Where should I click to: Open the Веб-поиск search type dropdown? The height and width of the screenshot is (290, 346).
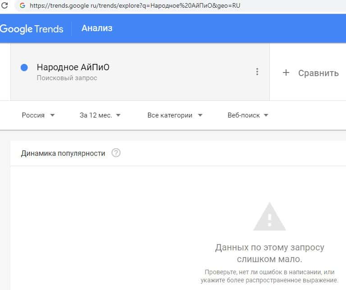248,115
